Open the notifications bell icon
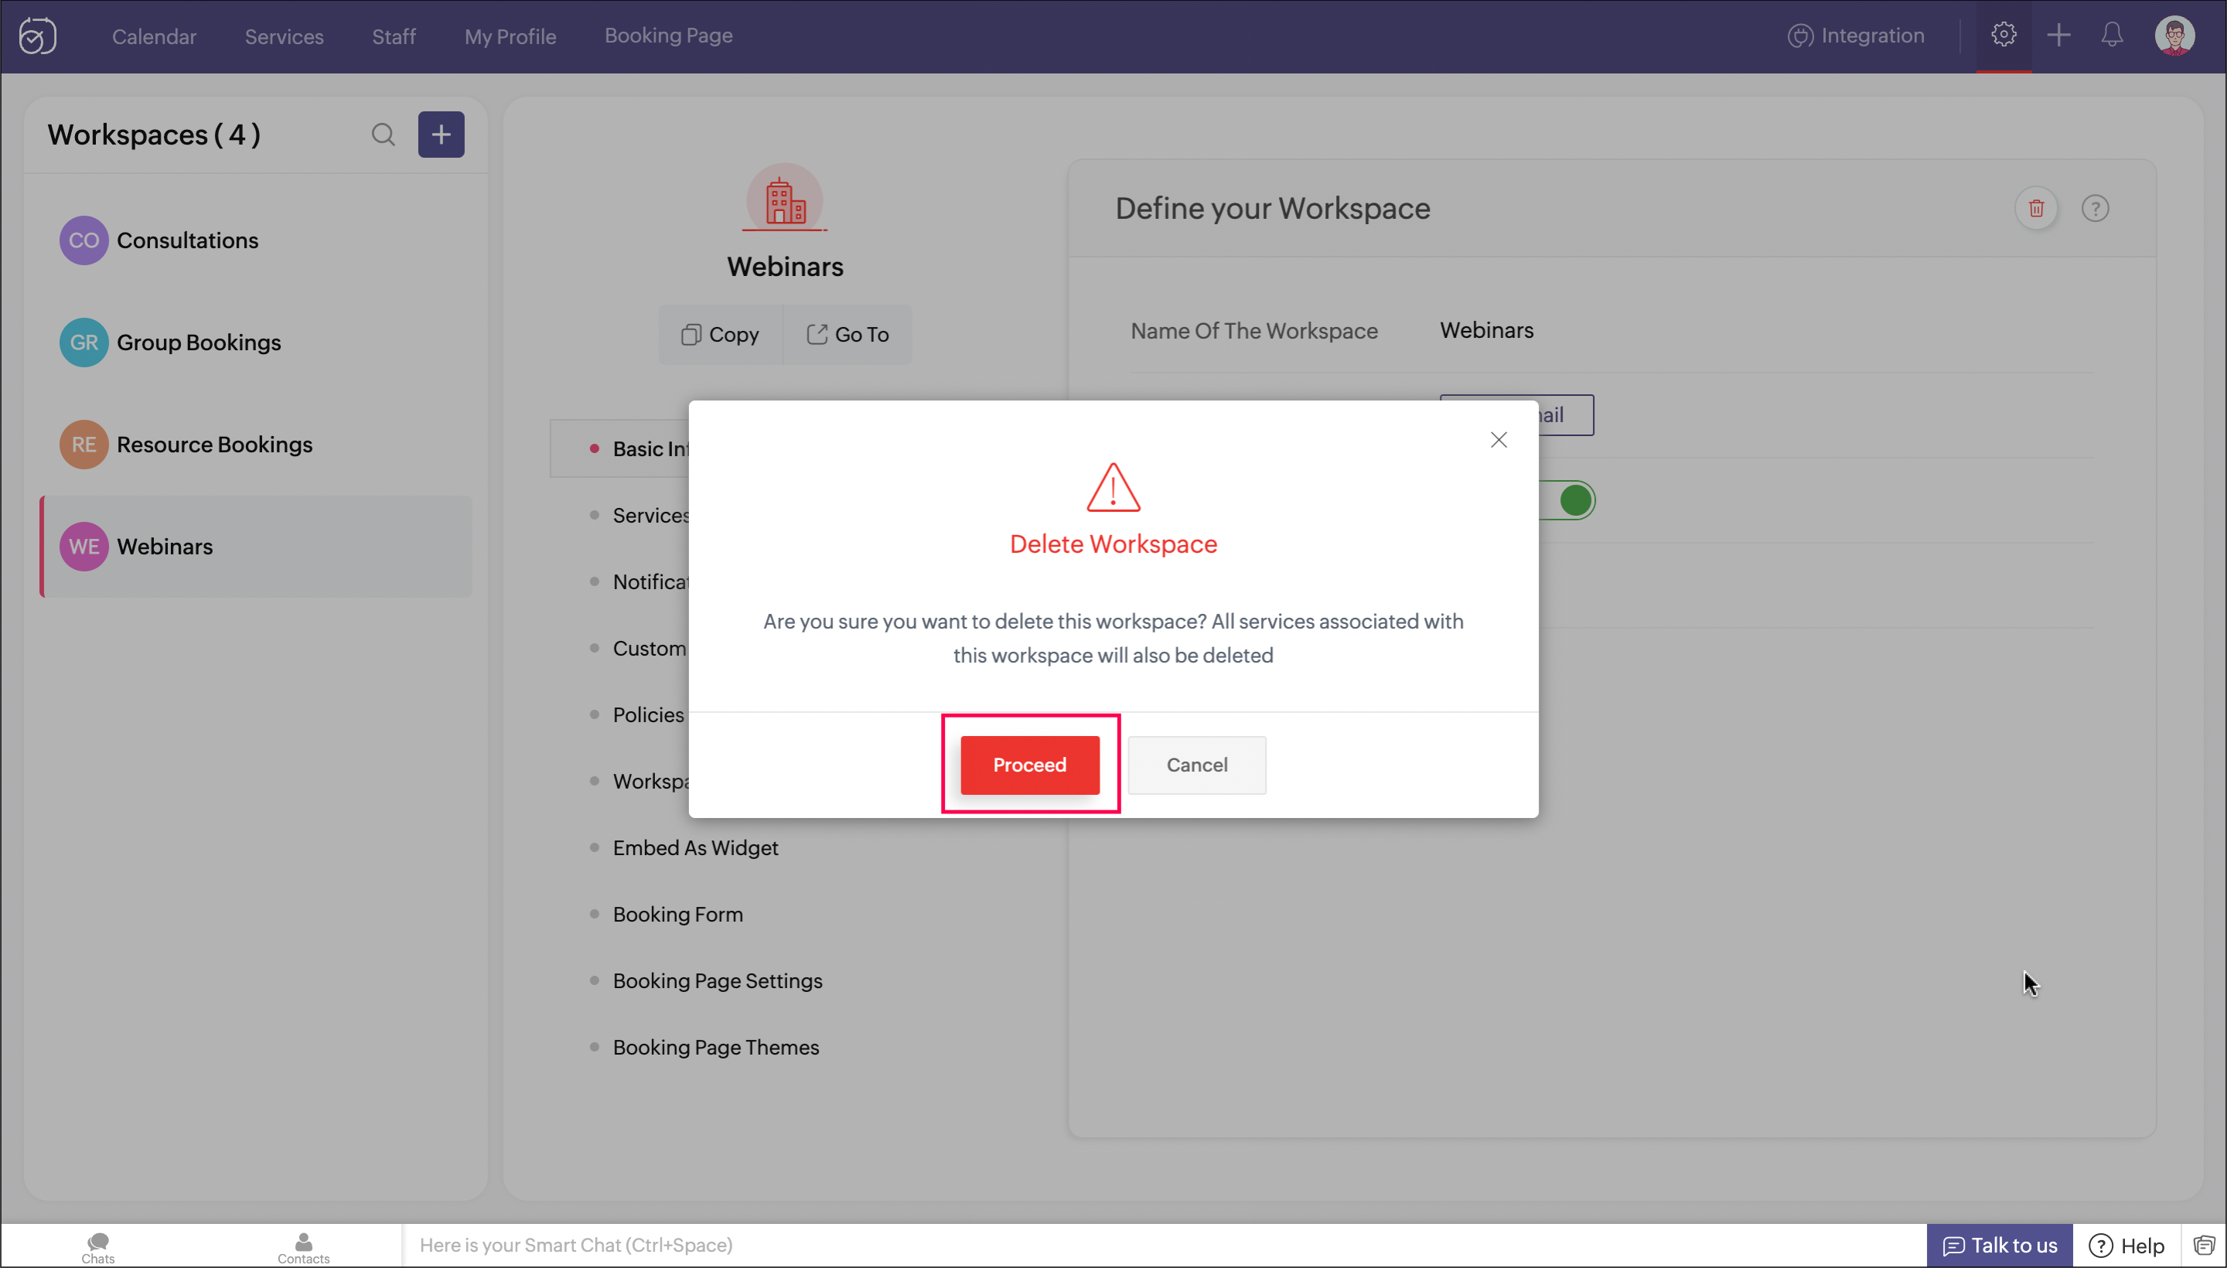This screenshot has height=1268, width=2227. coord(2111,35)
